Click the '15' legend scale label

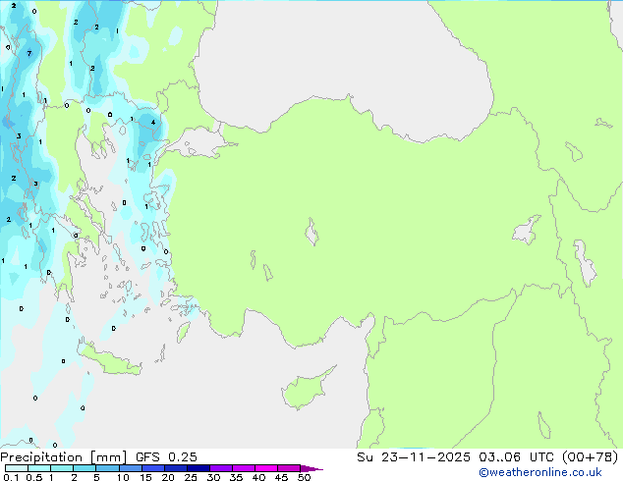pyautogui.click(x=145, y=477)
